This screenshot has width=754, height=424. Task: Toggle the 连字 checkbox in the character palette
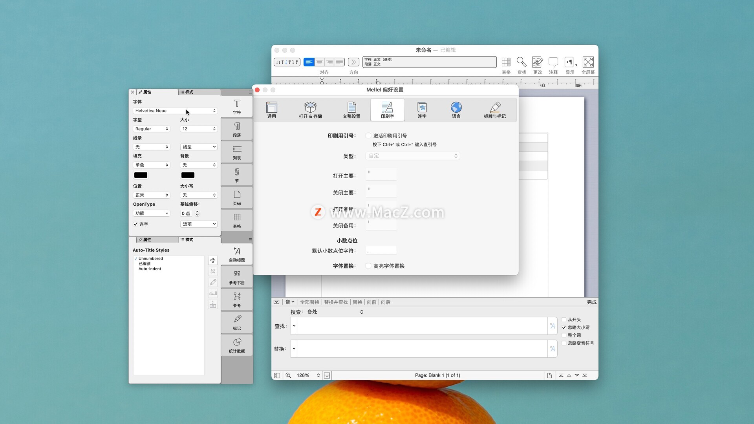point(135,224)
